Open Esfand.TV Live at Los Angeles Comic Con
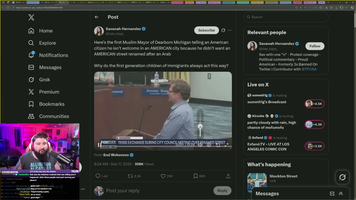This screenshot has height=200, width=356. [268, 147]
